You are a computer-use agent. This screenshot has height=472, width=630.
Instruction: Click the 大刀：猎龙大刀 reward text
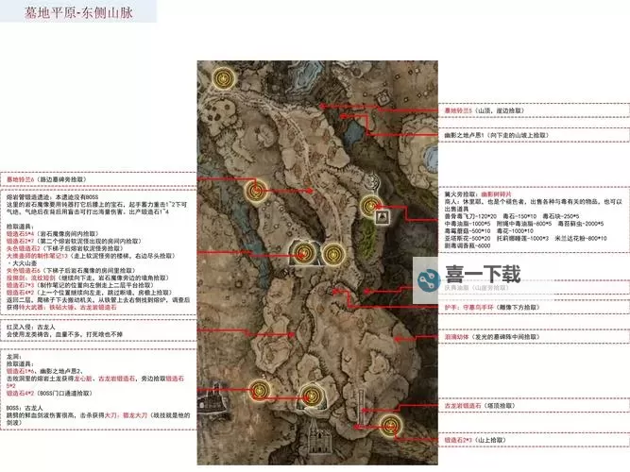tap(126, 415)
